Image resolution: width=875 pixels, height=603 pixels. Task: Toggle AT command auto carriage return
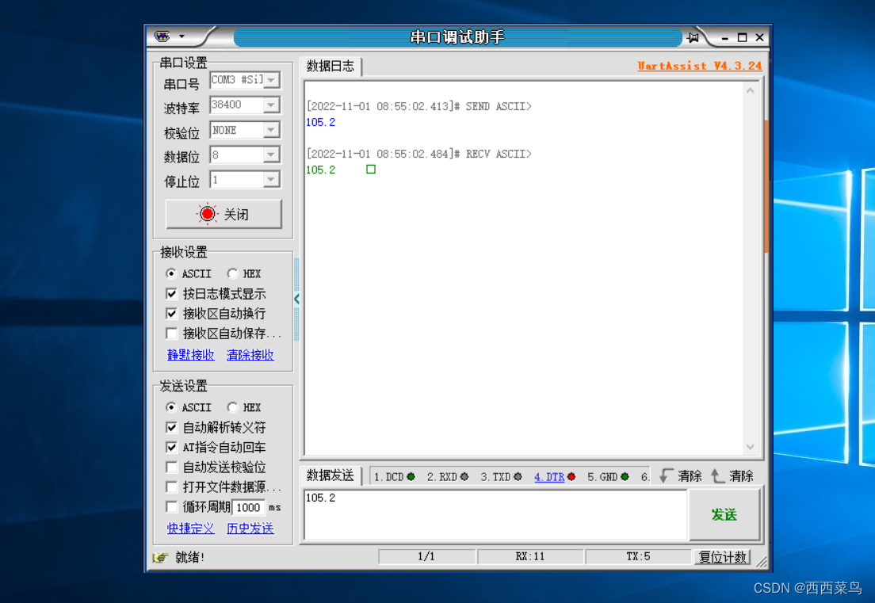[171, 448]
